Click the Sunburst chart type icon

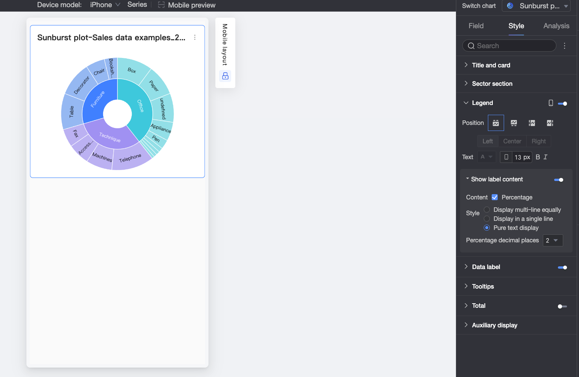click(x=510, y=6)
